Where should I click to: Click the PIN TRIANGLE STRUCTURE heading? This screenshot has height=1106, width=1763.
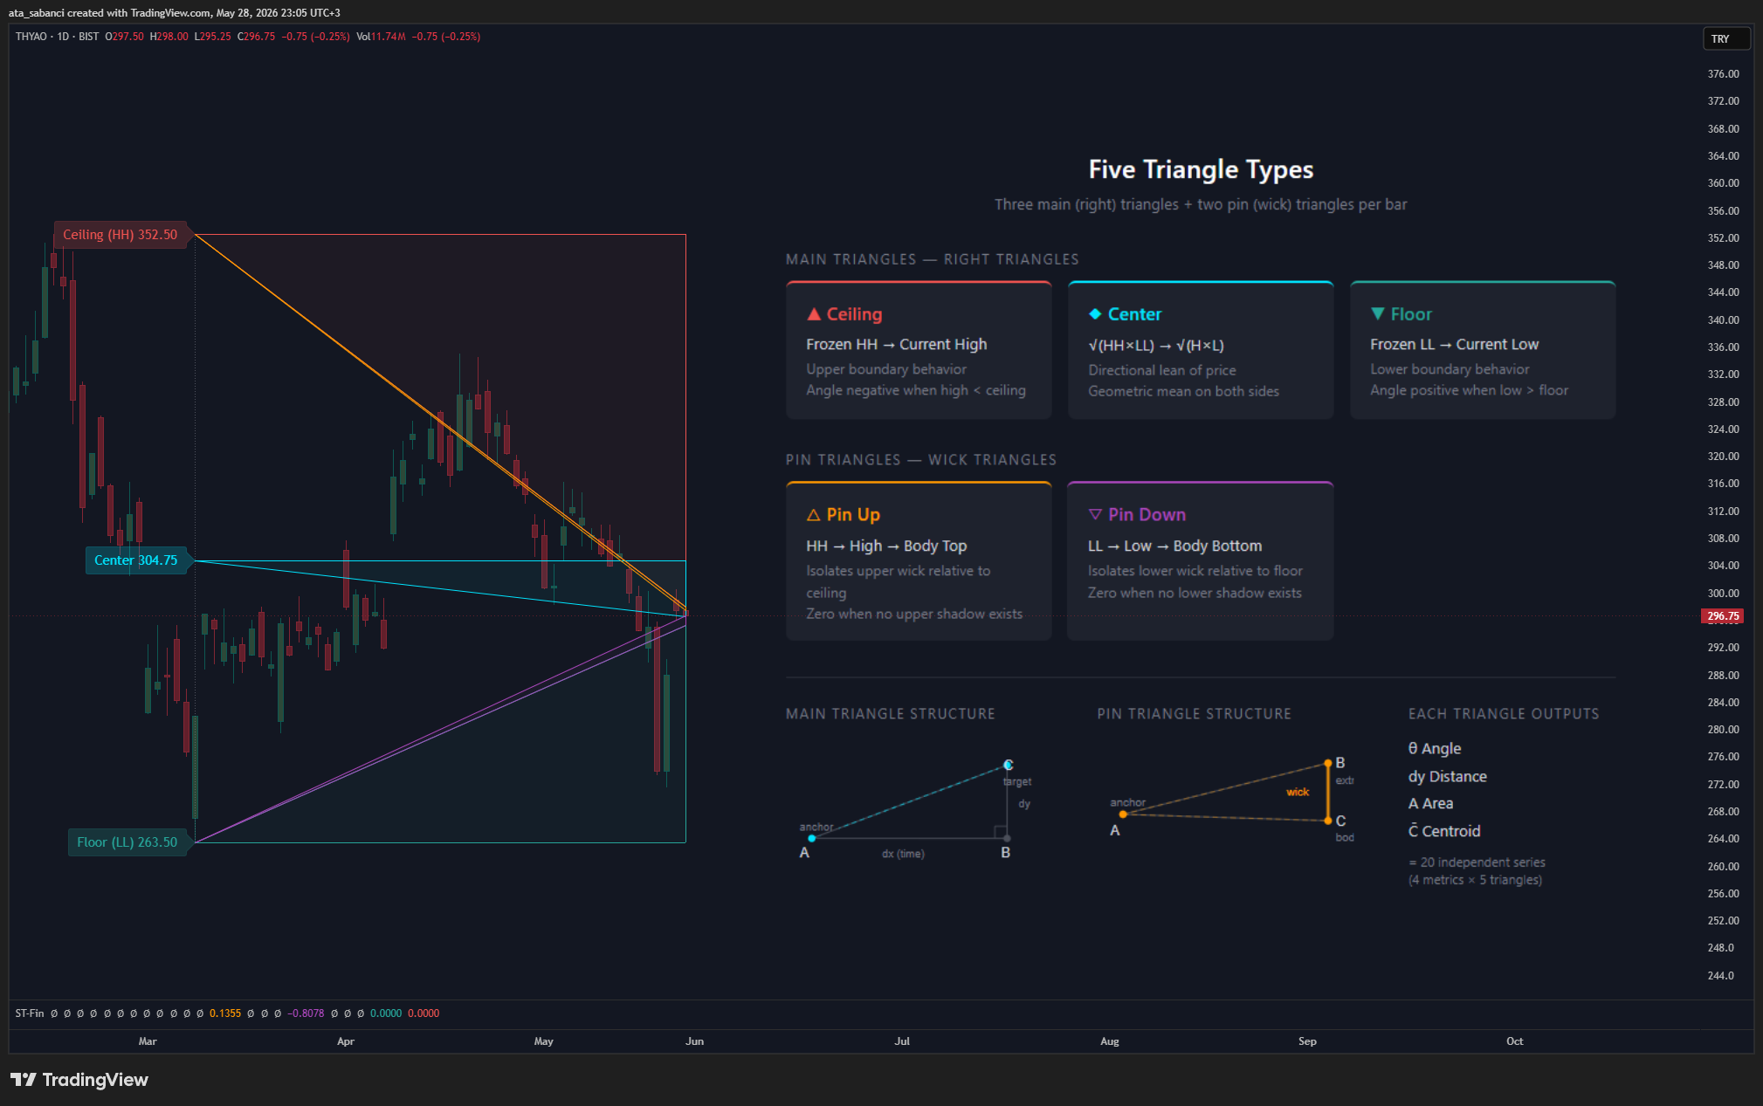click(1195, 714)
